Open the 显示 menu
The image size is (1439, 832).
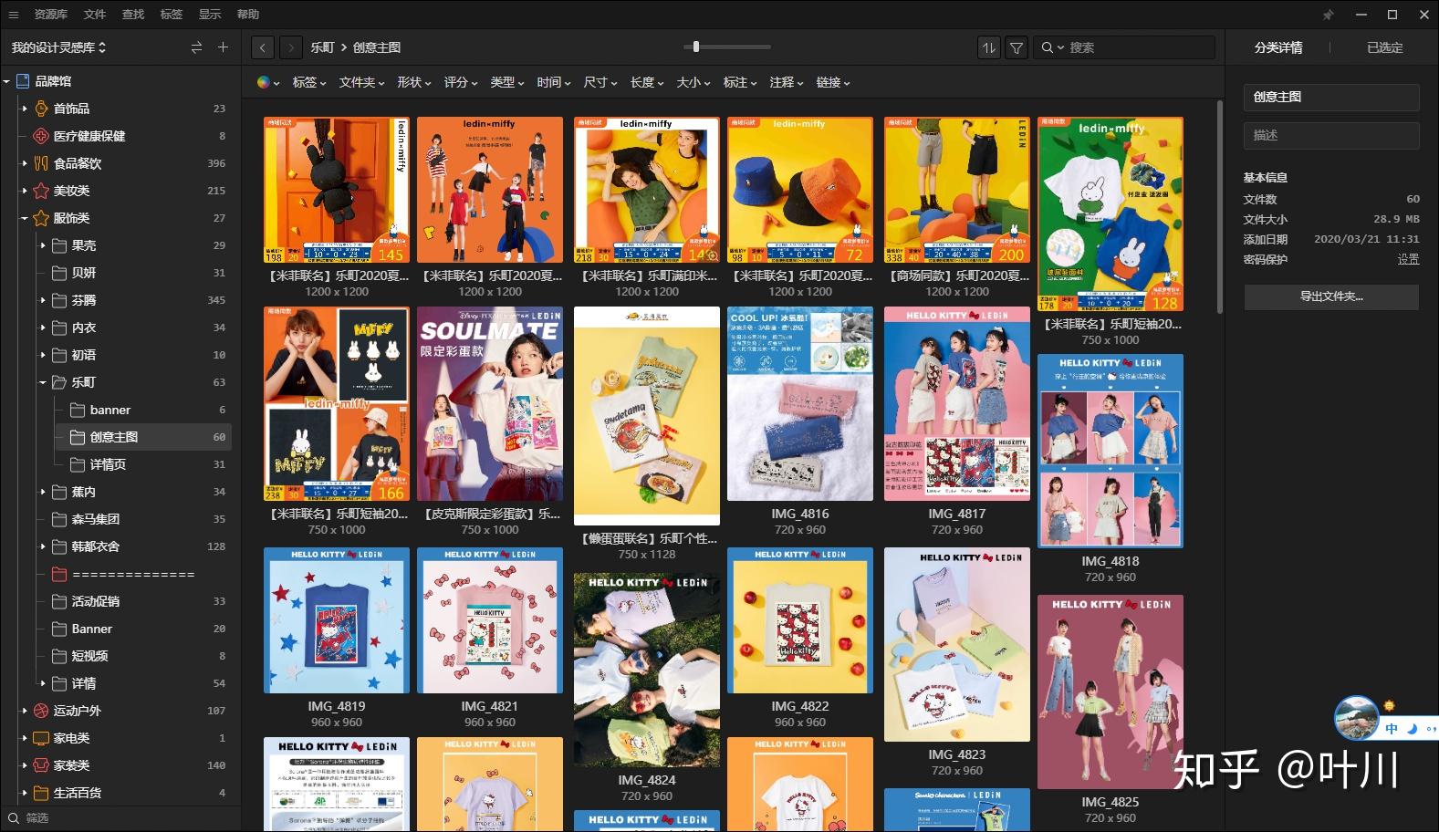(x=210, y=15)
